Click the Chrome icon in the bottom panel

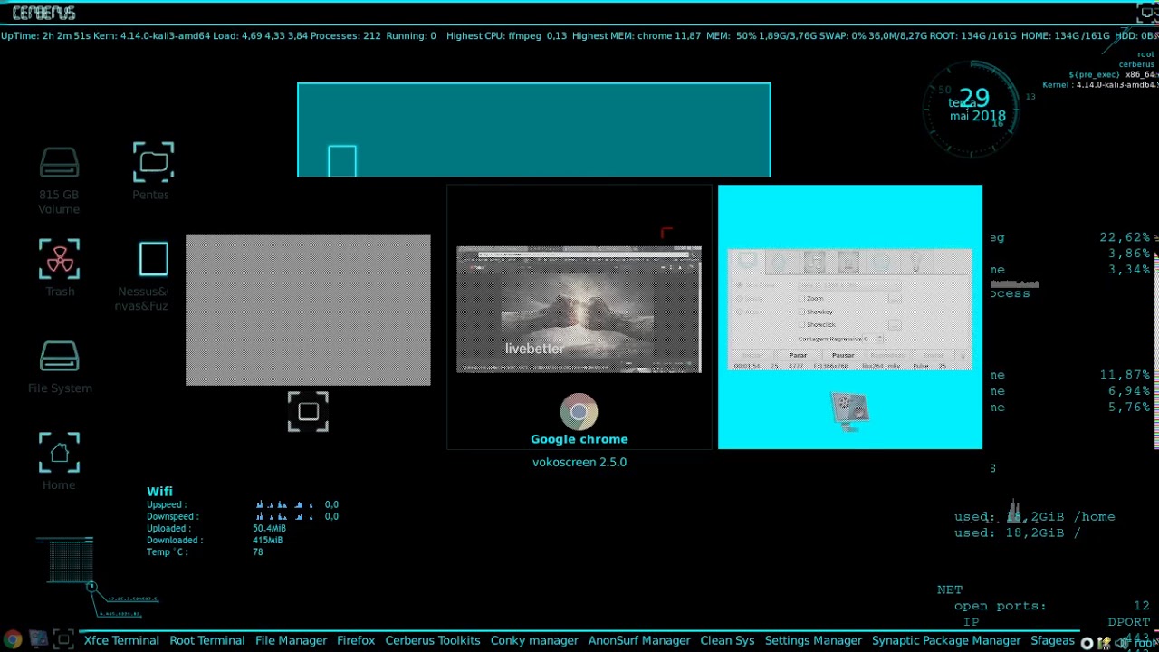point(12,641)
